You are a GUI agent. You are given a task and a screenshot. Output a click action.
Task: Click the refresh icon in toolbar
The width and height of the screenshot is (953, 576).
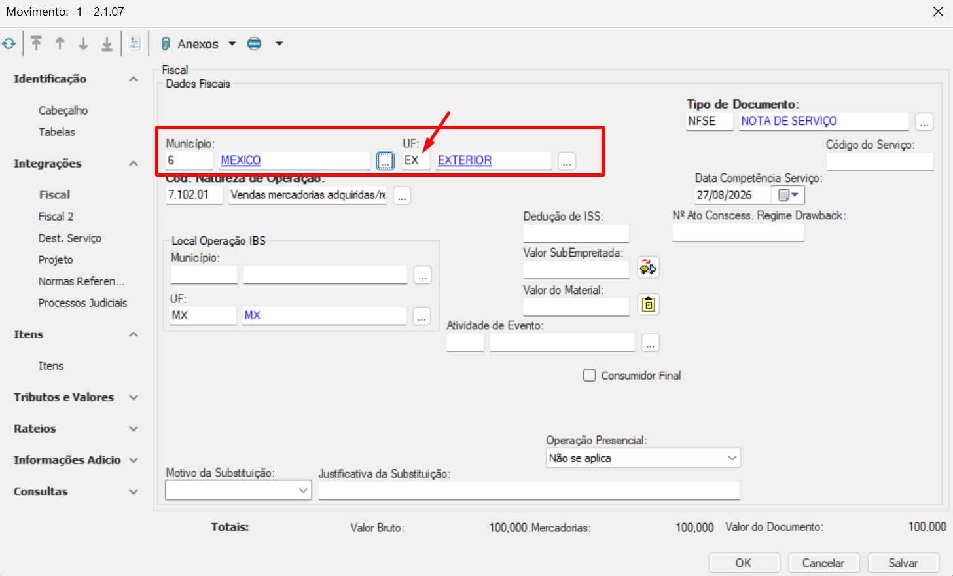[x=9, y=44]
